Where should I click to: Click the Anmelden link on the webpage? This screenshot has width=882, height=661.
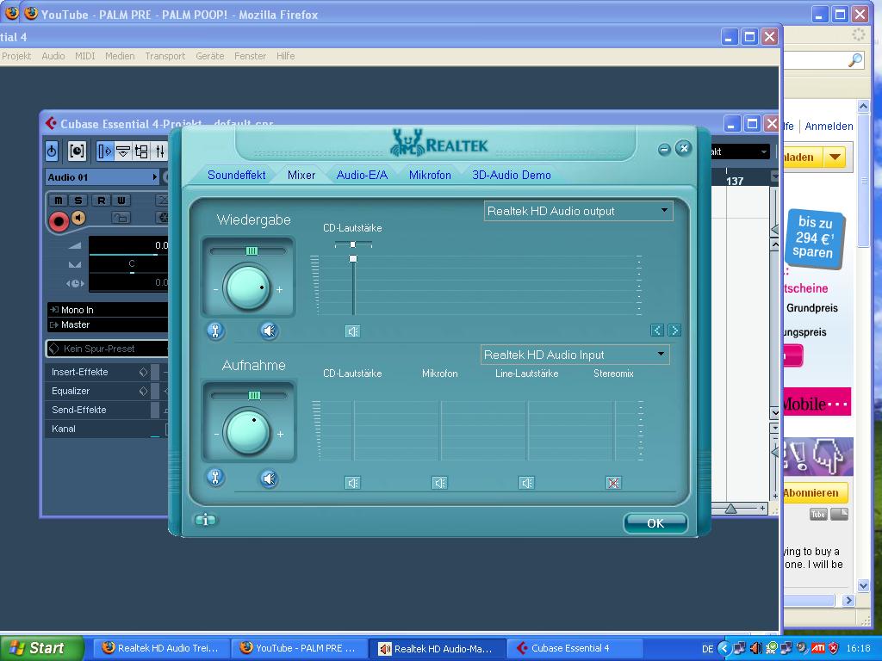tap(829, 127)
